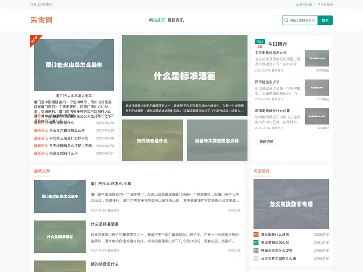Open ranked article 真丝烟是什么意思

tap(275, 235)
